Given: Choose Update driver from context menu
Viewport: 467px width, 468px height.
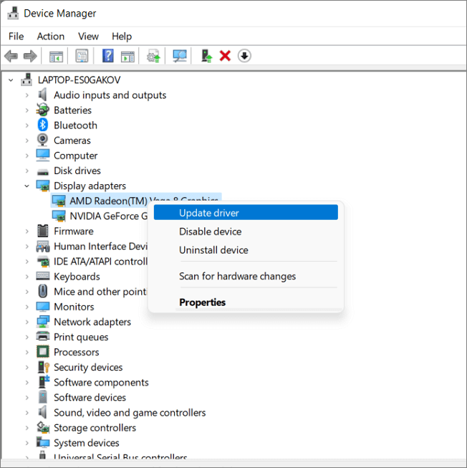Looking at the screenshot, I should 246,213.
